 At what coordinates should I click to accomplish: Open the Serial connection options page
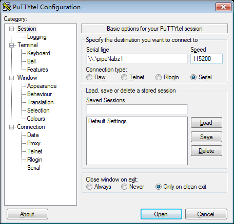(34, 168)
